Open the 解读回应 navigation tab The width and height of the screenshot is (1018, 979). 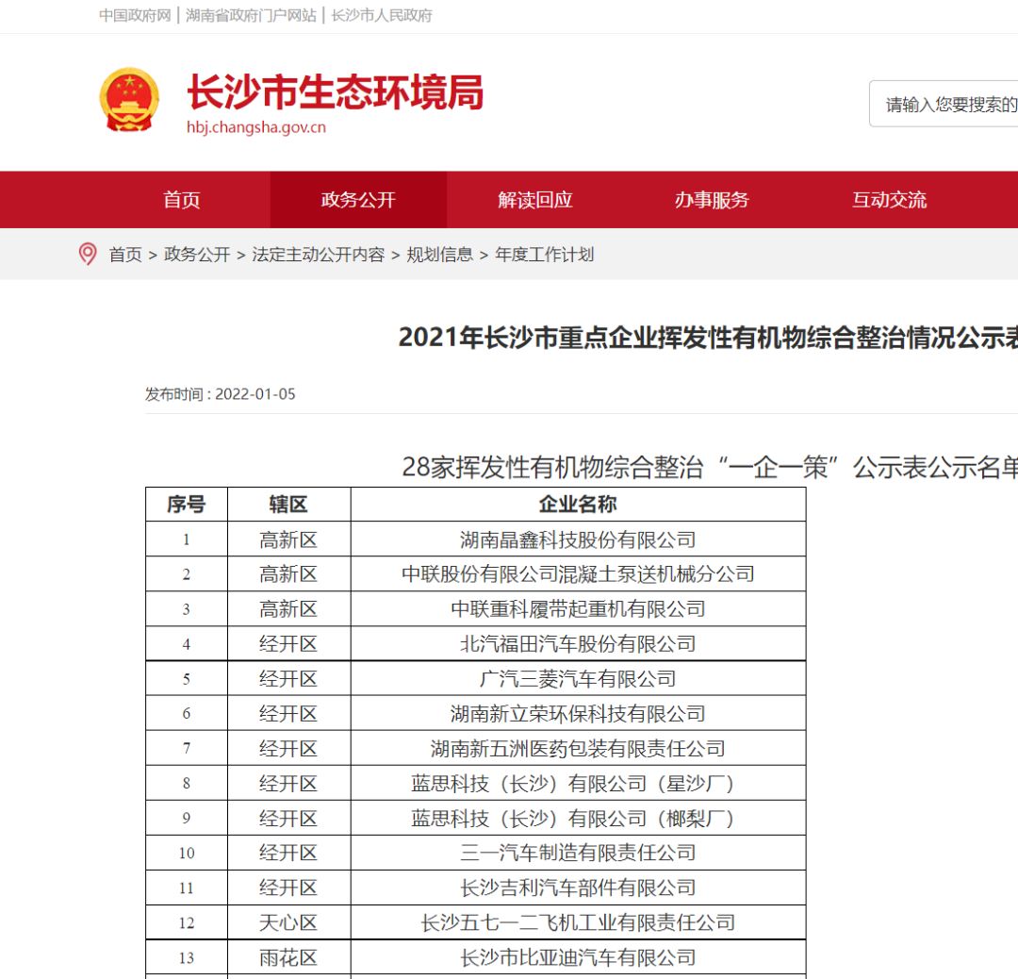click(535, 199)
